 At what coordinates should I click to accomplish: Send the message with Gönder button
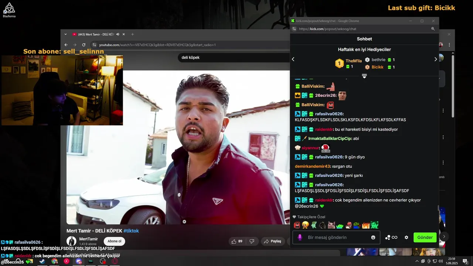[x=425, y=237]
